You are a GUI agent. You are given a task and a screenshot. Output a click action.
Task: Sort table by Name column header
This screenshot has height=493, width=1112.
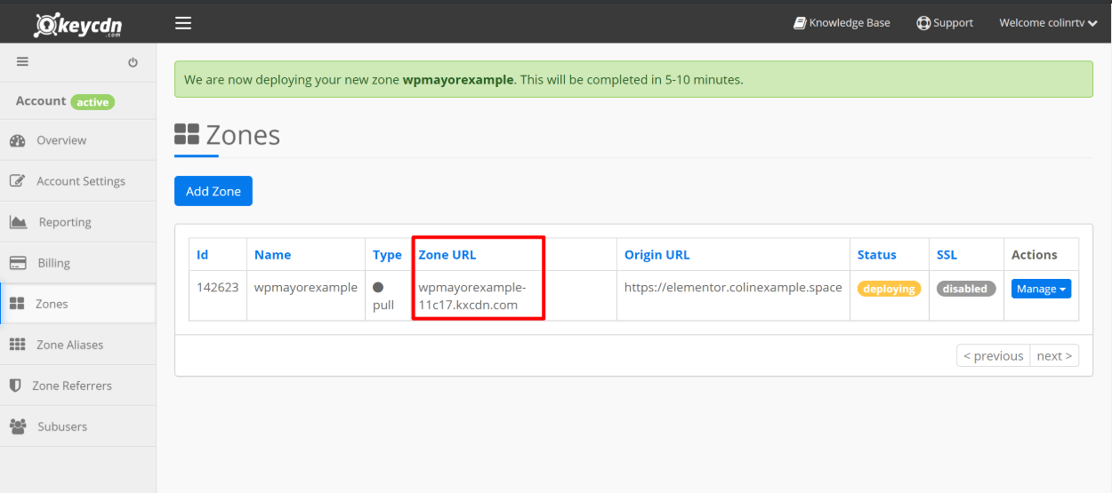tap(272, 254)
